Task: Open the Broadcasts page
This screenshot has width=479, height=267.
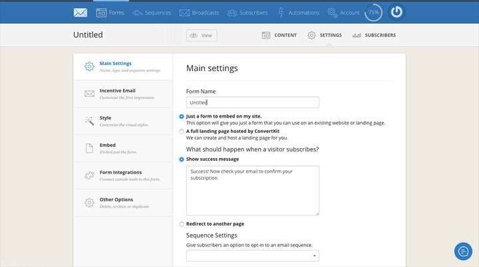Action: pos(199,13)
